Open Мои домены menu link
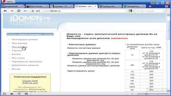Image resolution: width=171 pixels, height=96 pixels. (x=20, y=47)
